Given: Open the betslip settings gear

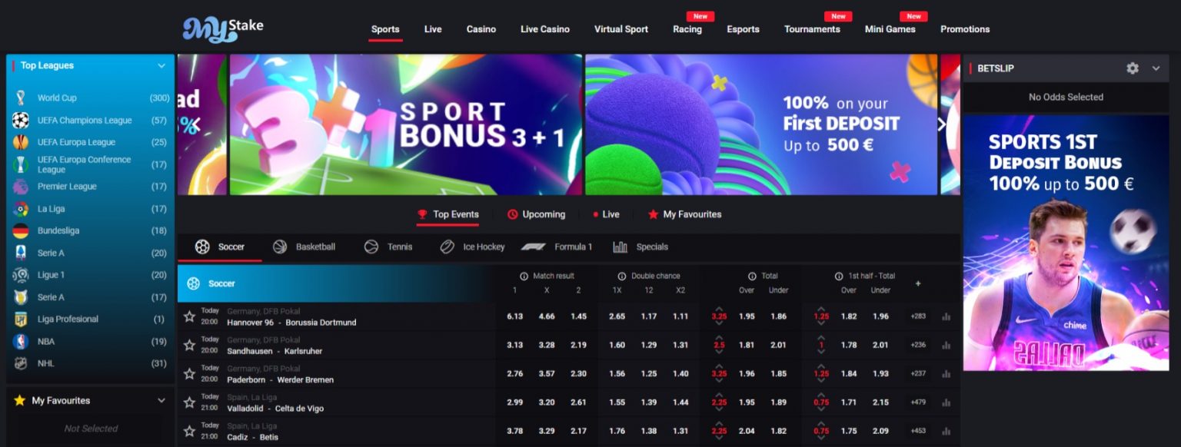Looking at the screenshot, I should (x=1133, y=68).
